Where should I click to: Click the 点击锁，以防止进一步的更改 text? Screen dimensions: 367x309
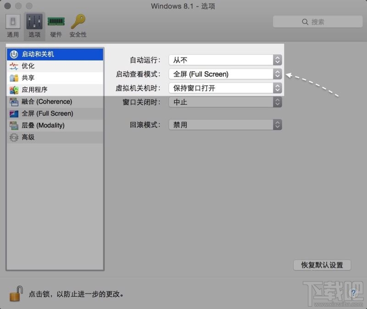pyautogui.click(x=76, y=294)
